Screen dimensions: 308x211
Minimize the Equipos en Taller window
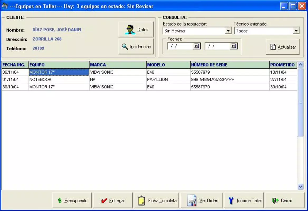284,6
